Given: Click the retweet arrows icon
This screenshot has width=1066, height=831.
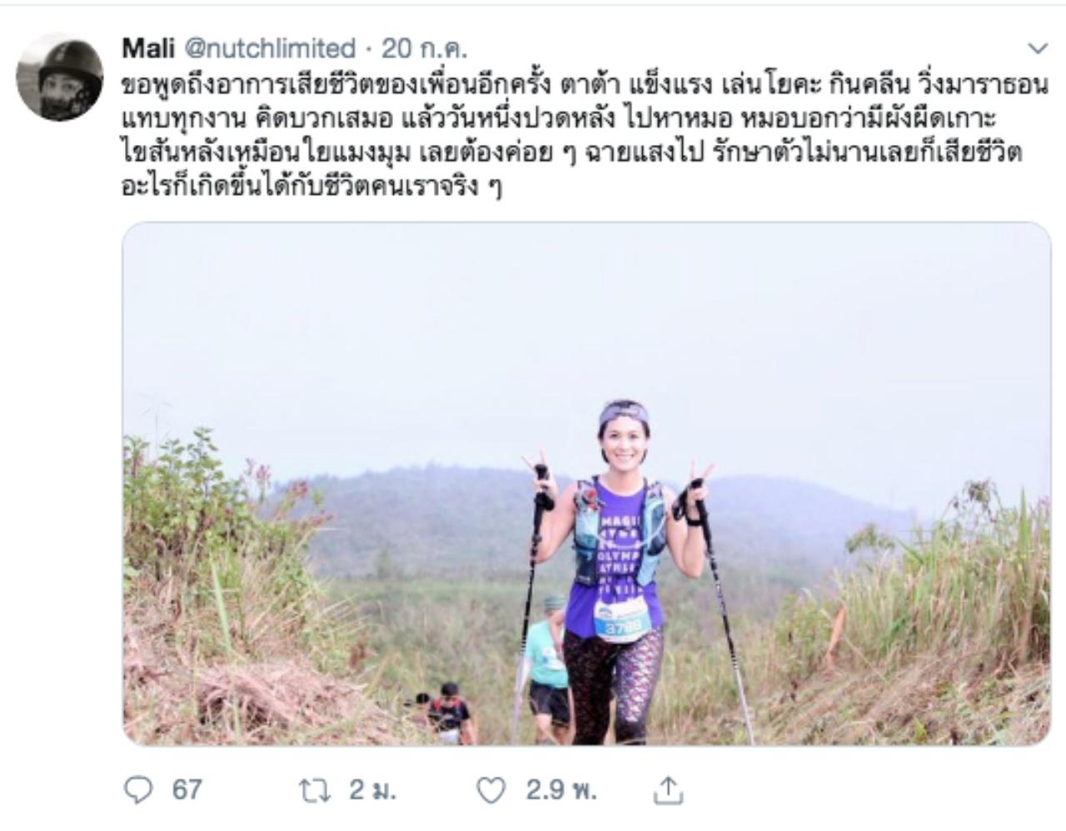Looking at the screenshot, I should coord(316,790).
